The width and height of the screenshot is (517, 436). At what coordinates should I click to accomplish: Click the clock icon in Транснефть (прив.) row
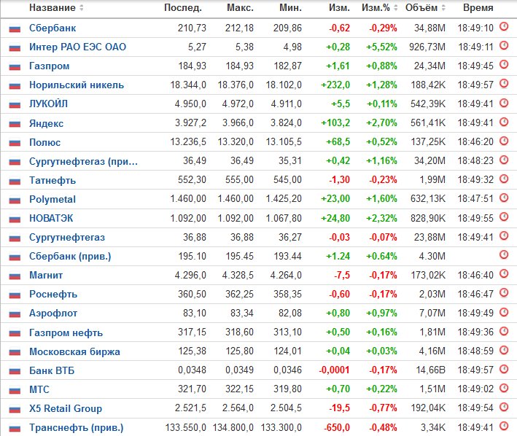tap(504, 426)
